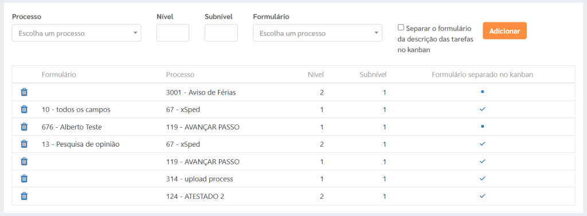Delete the 13 - Pesquisa de opinião row
Viewport: 587px width, 216px height.
(x=24, y=144)
